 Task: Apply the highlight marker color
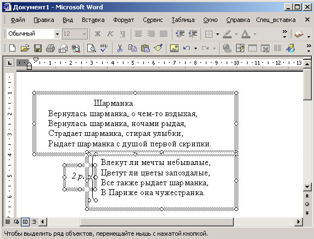[x=227, y=34]
